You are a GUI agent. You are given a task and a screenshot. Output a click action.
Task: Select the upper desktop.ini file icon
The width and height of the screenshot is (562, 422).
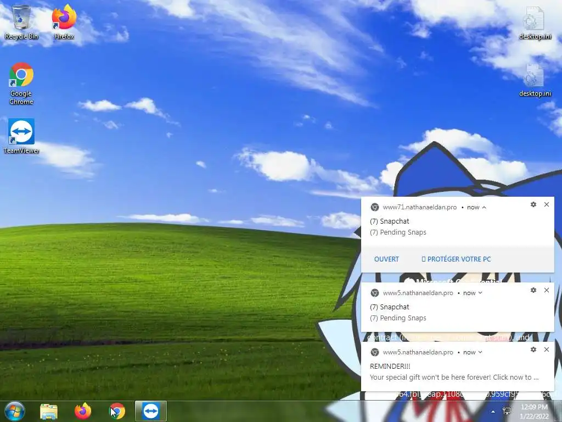coord(535,23)
